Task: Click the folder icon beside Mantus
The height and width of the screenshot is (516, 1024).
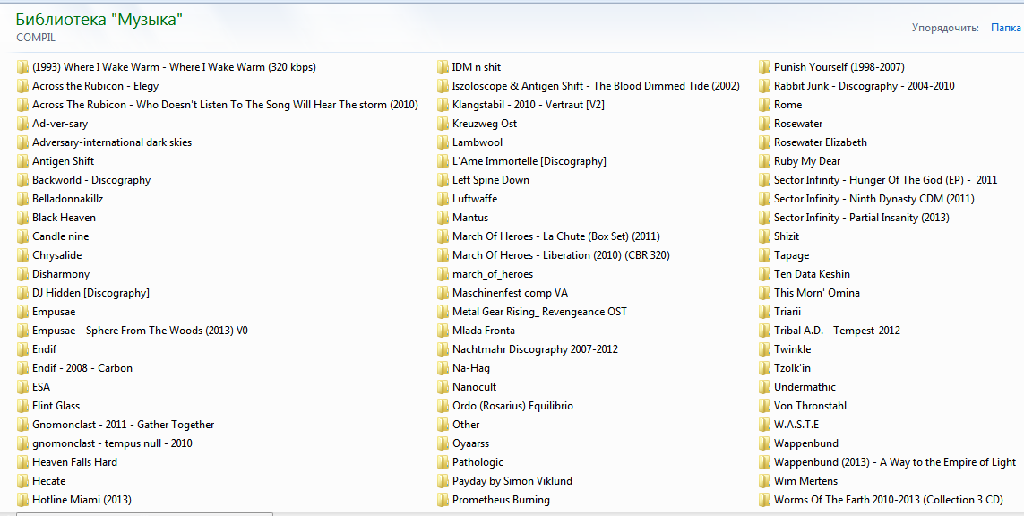Action: pyautogui.click(x=443, y=218)
